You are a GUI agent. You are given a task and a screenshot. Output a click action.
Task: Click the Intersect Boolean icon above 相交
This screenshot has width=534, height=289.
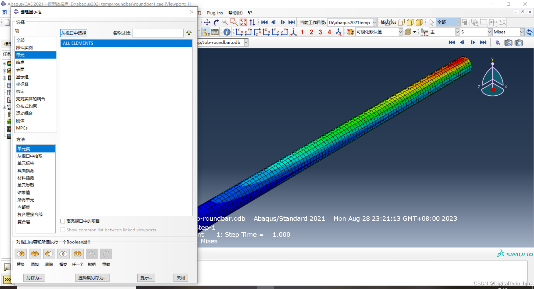click(x=63, y=254)
